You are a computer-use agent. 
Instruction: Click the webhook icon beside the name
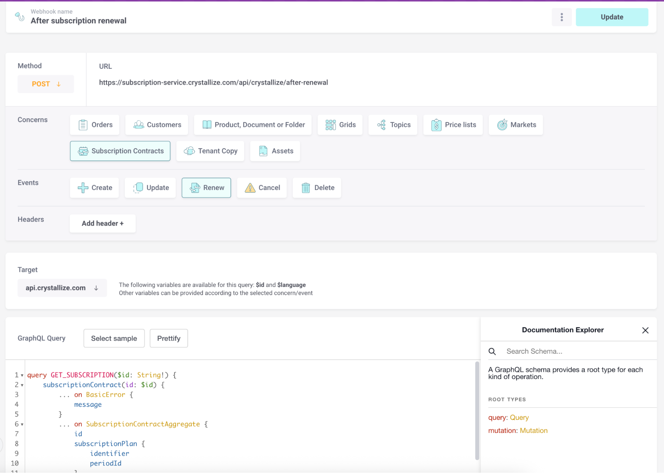(20, 16)
